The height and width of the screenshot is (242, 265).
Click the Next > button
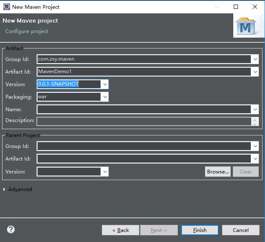click(x=159, y=230)
